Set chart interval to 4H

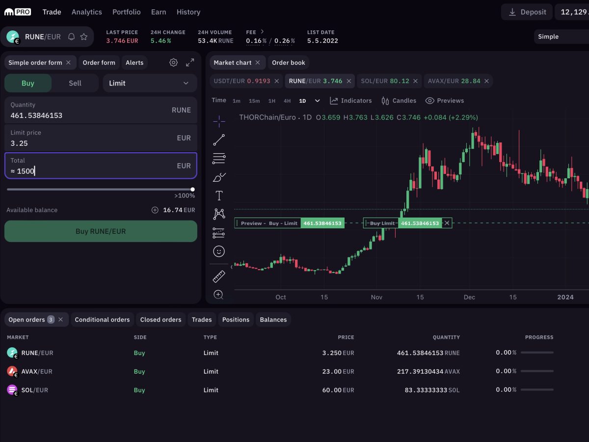287,101
